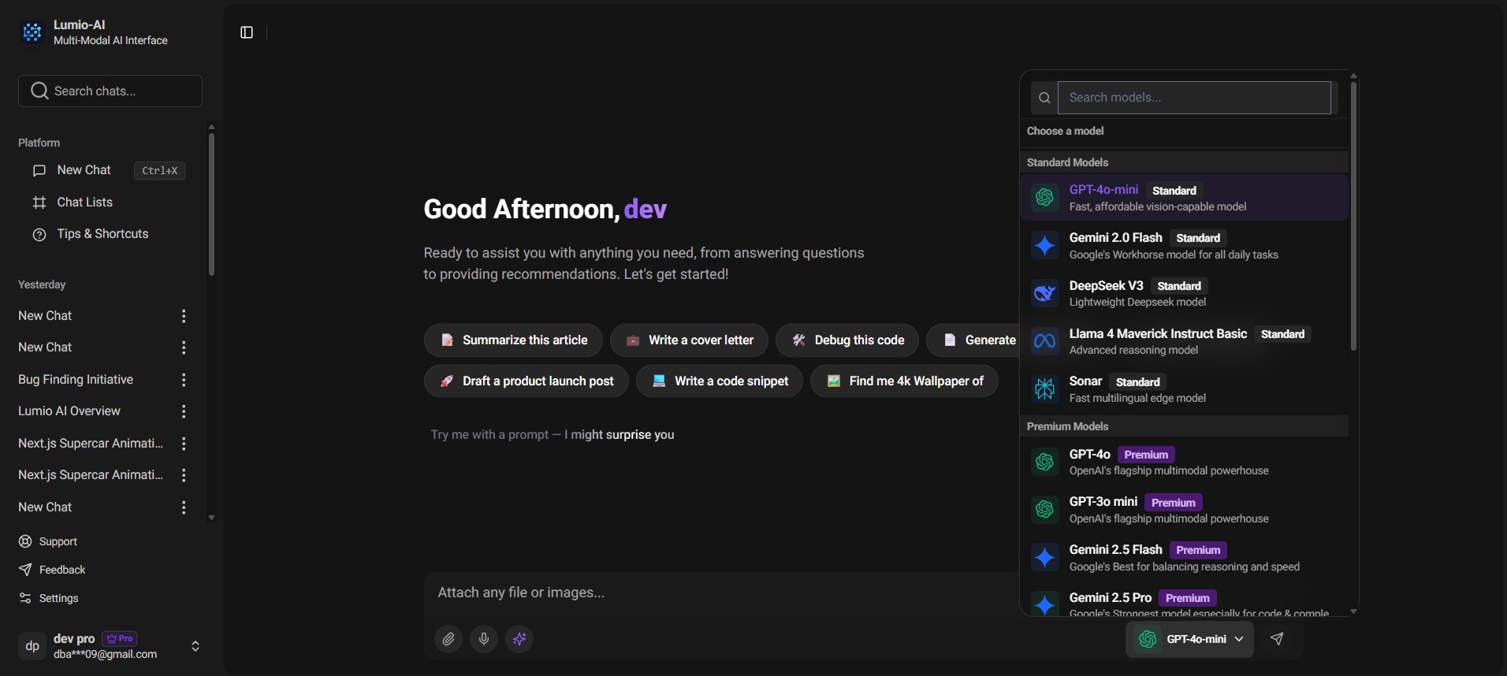Select Llama 4 Maverick Instruct Basic model
The image size is (1507, 676).
click(1184, 341)
